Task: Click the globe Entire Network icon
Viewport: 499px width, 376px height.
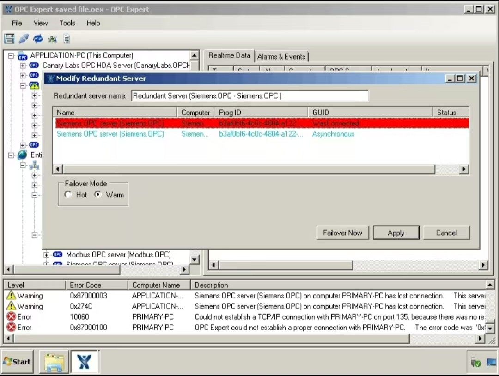Action: tap(22, 155)
